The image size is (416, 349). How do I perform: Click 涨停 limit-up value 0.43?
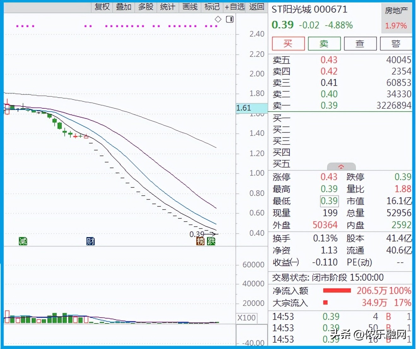click(x=329, y=177)
